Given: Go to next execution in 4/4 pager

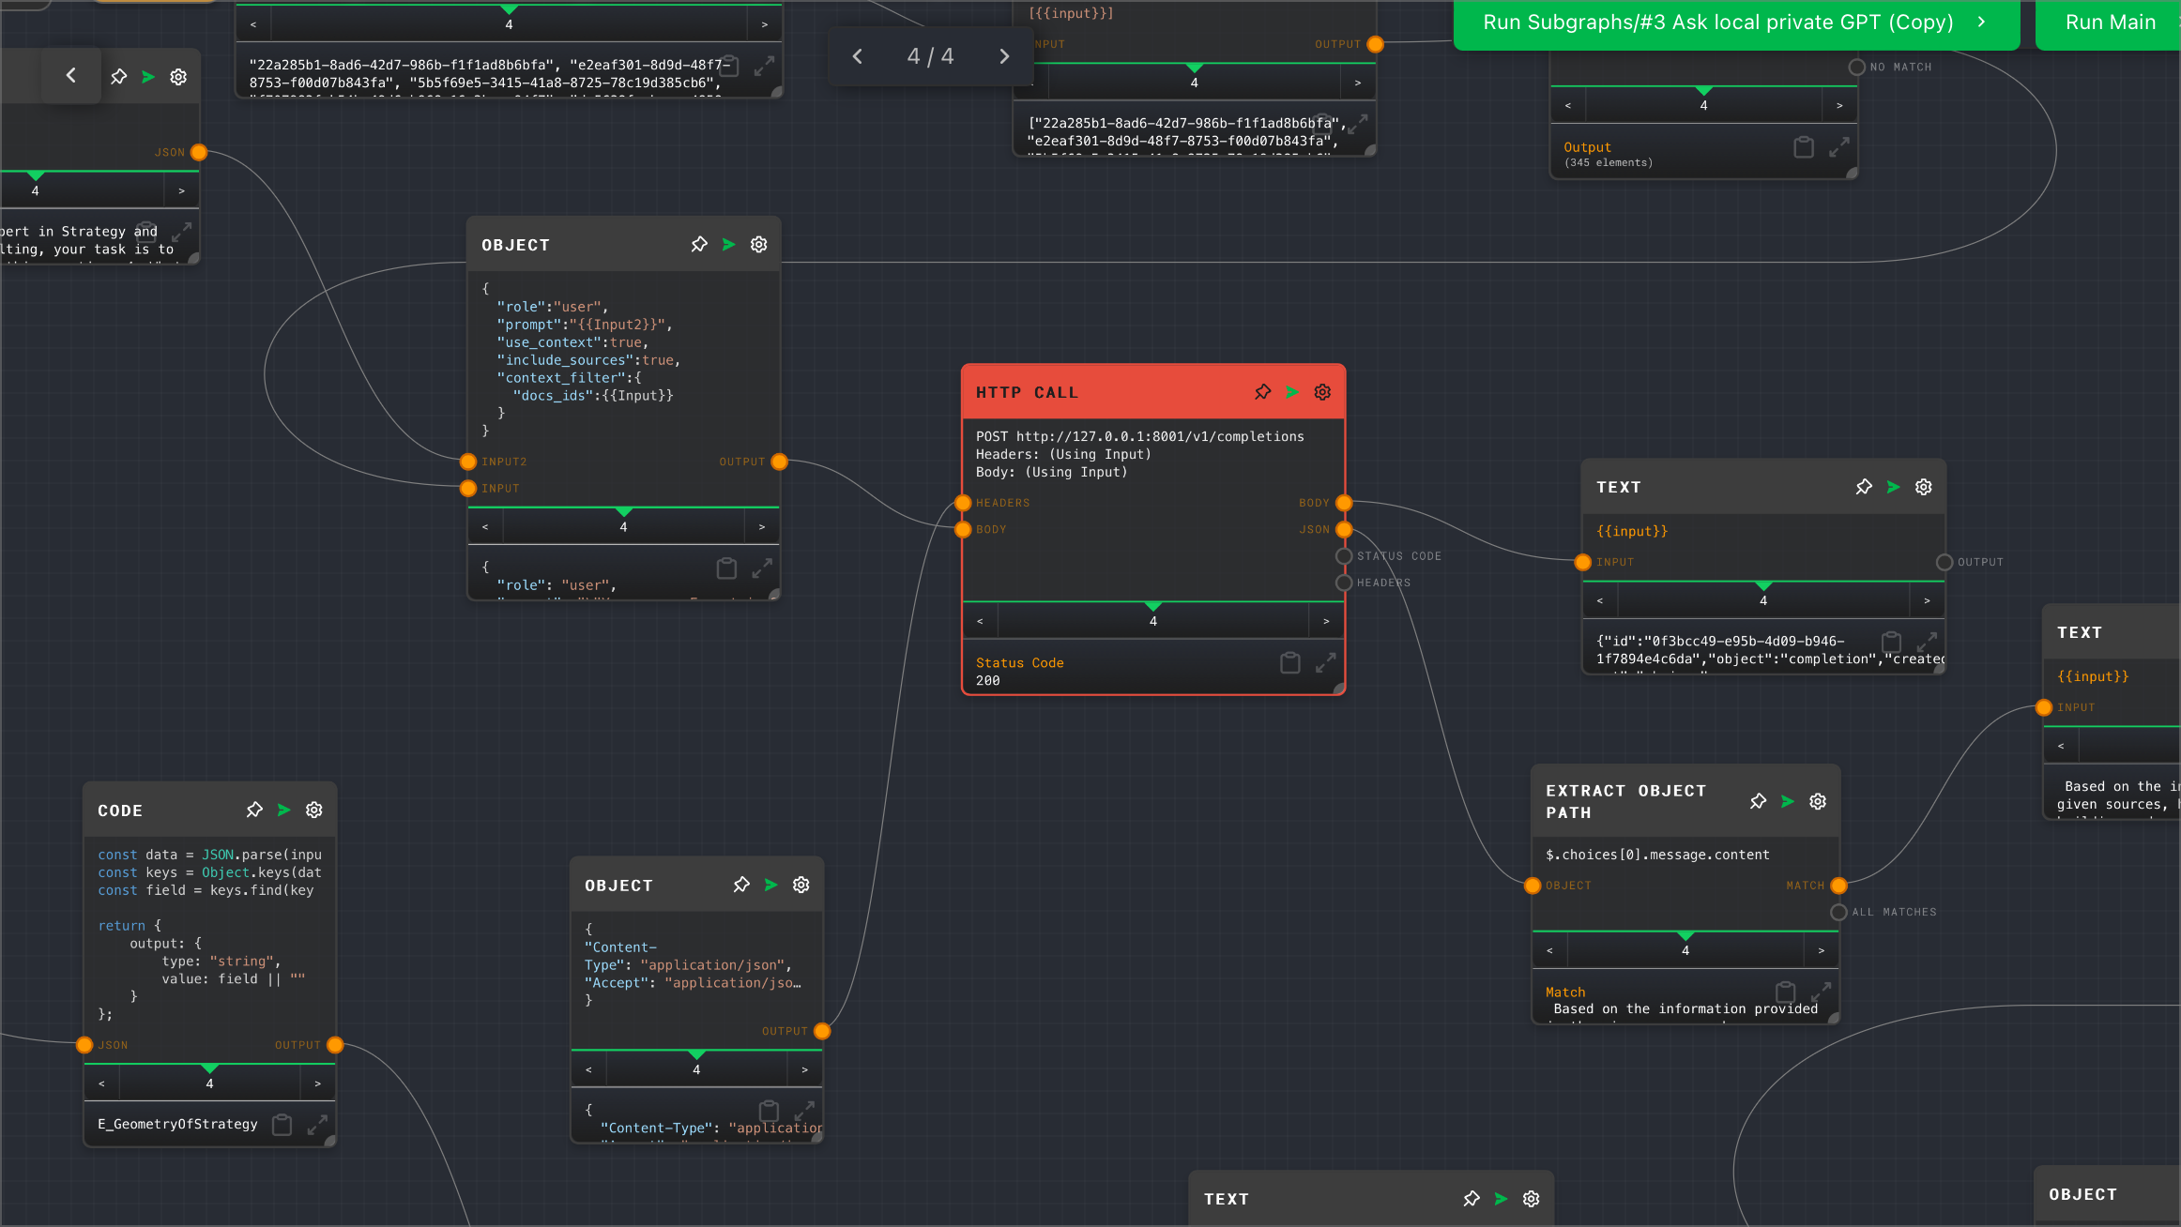Looking at the screenshot, I should (x=1004, y=56).
